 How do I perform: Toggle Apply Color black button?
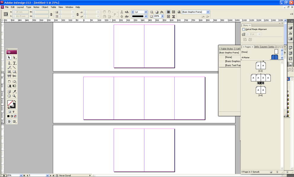tap(8, 116)
